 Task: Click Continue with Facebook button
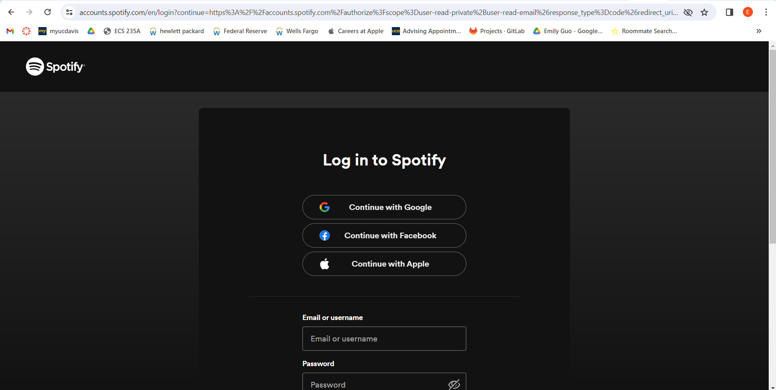coord(384,235)
